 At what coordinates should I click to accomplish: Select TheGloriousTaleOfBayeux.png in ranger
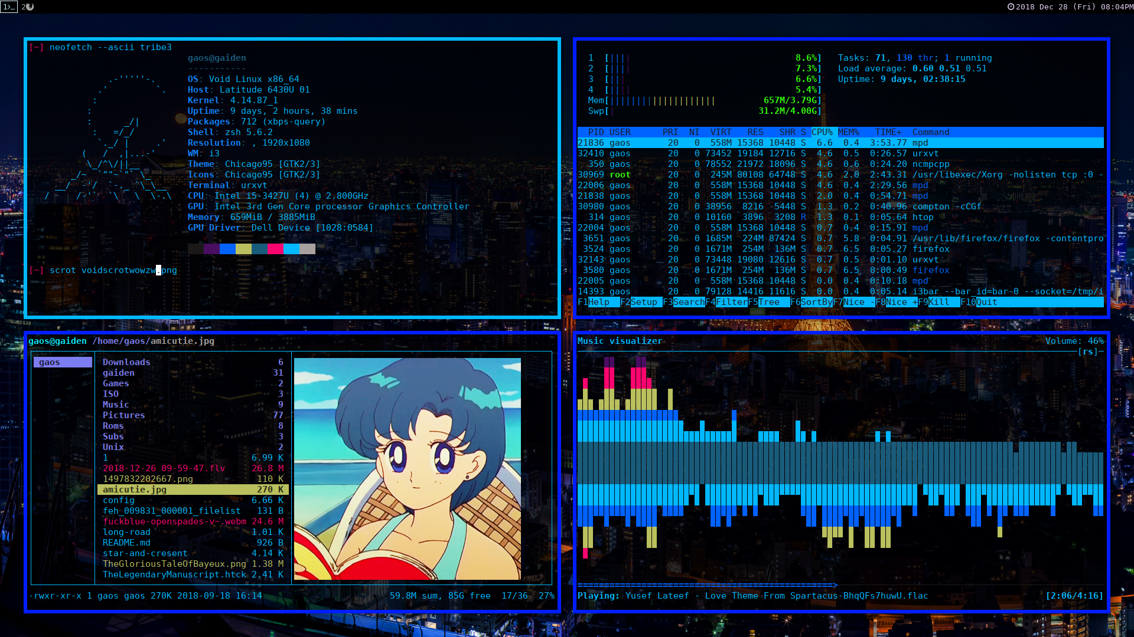[x=193, y=564]
